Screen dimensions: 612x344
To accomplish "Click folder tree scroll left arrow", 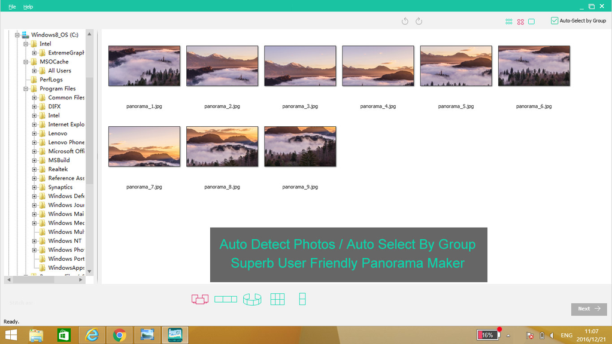I will pyautogui.click(x=8, y=279).
